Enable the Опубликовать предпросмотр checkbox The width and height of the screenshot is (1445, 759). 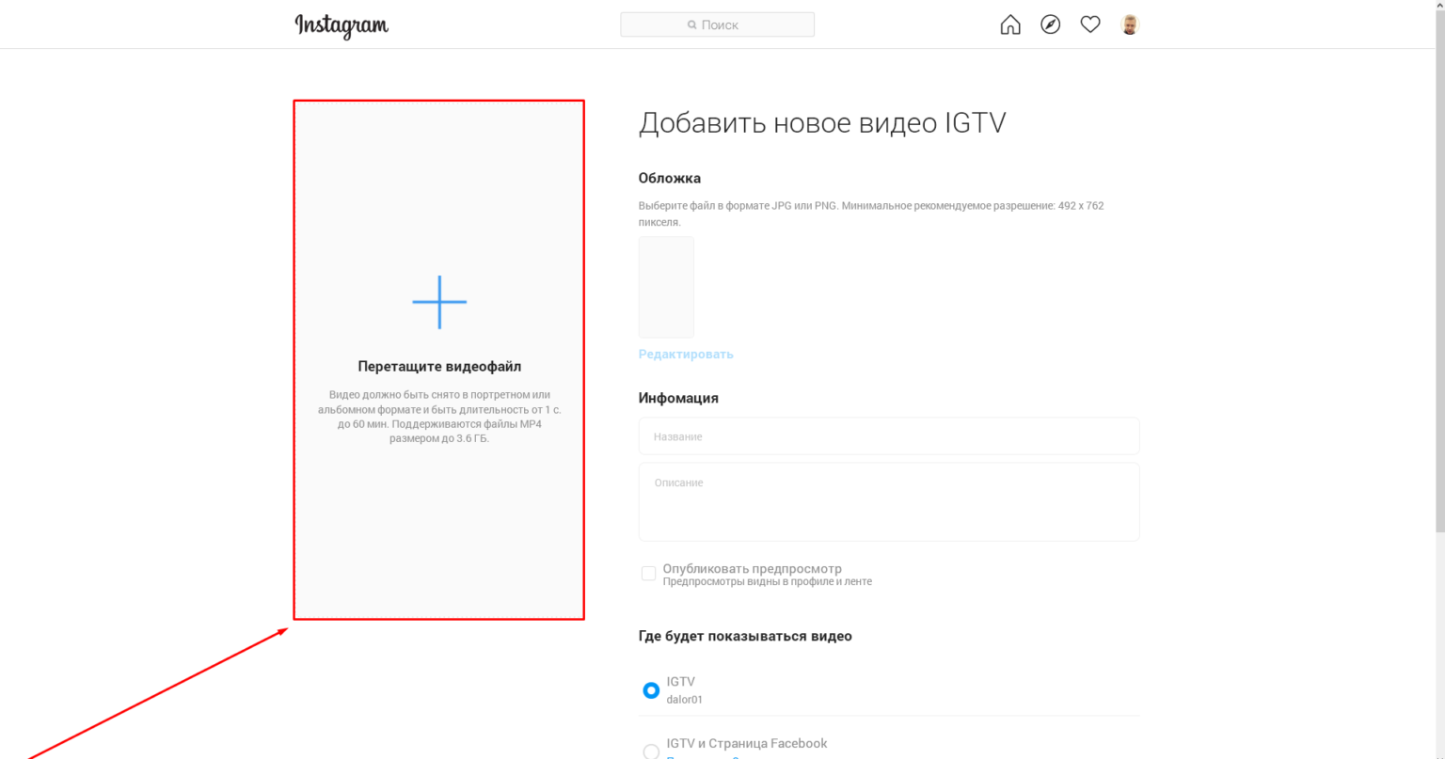(648, 573)
